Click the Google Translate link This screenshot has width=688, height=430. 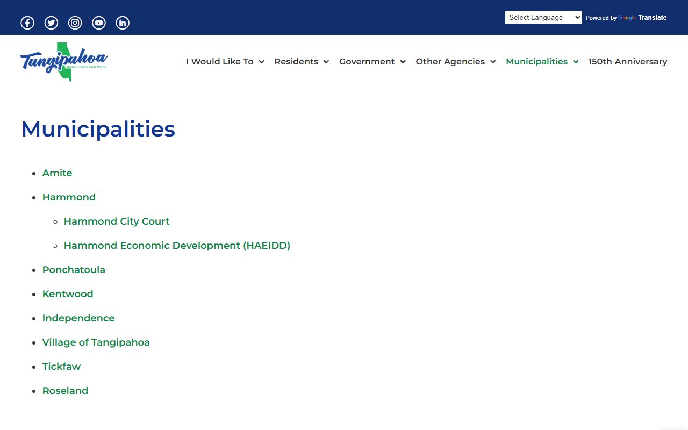click(x=642, y=18)
